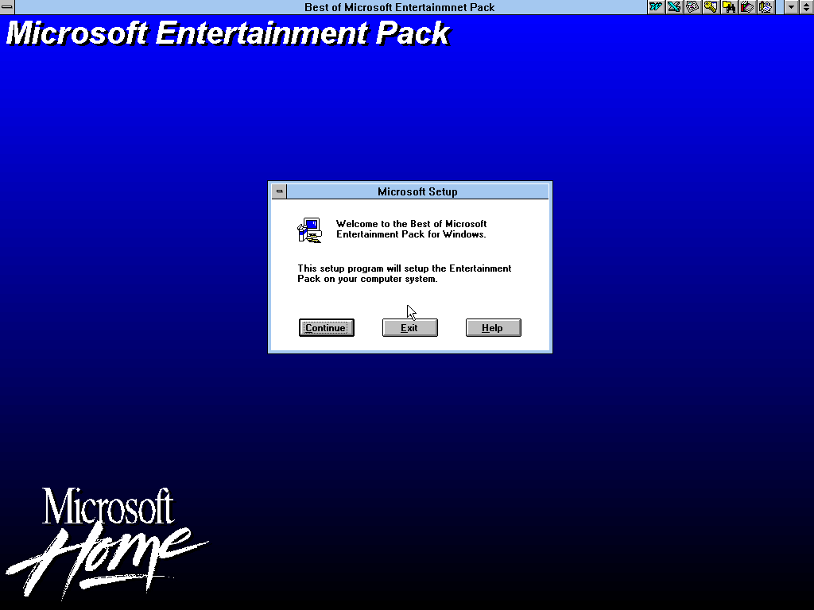Open the Excel icon in the top toolbar
Viewport: 814px width, 610px height.
(x=674, y=7)
